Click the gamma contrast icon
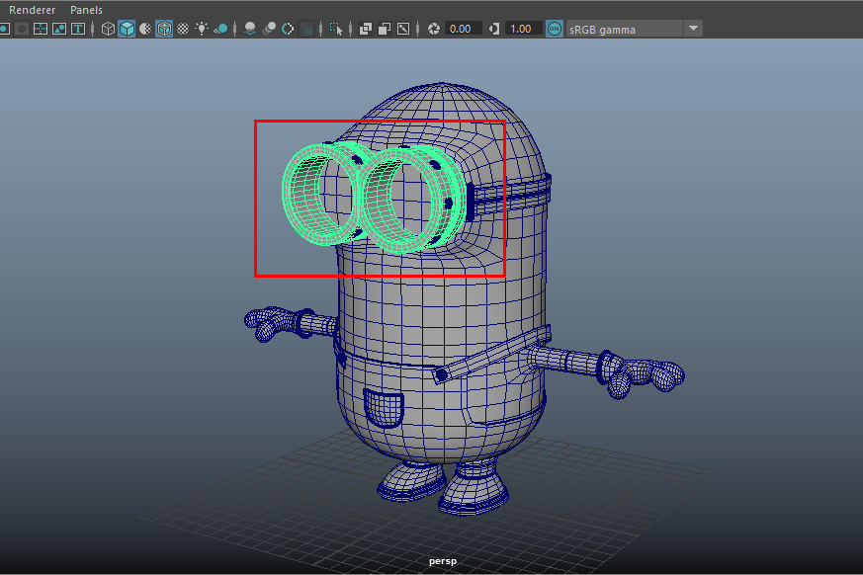 494,29
